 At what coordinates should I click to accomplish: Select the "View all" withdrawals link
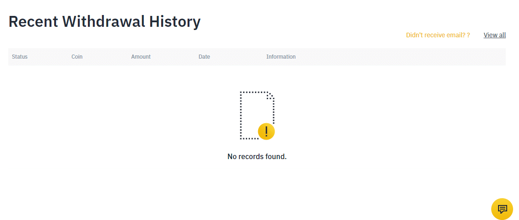pyautogui.click(x=494, y=35)
